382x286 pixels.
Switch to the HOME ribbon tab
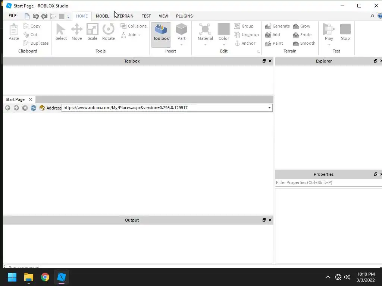click(82, 16)
